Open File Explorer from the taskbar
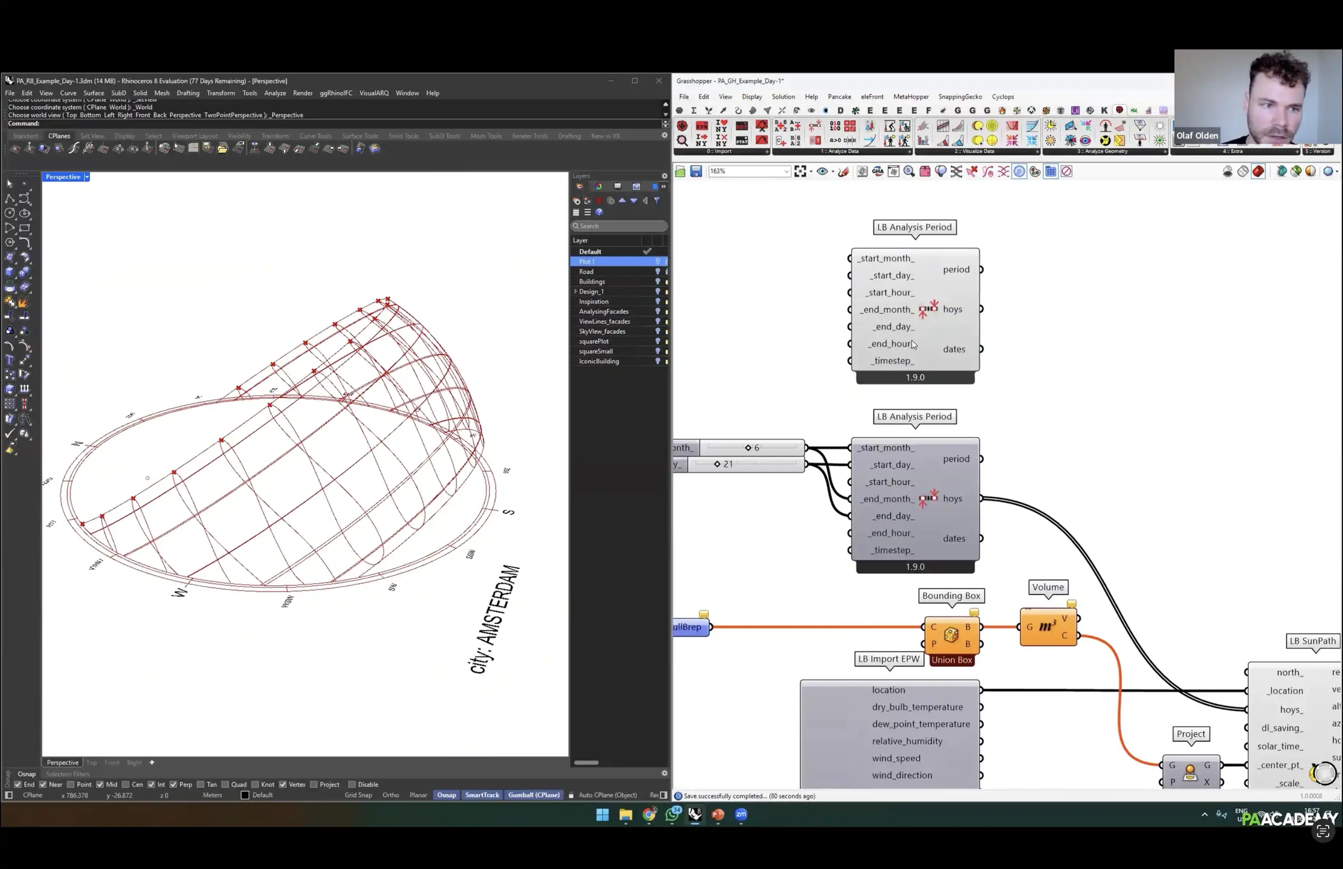The height and width of the screenshot is (869, 1343). coord(626,814)
